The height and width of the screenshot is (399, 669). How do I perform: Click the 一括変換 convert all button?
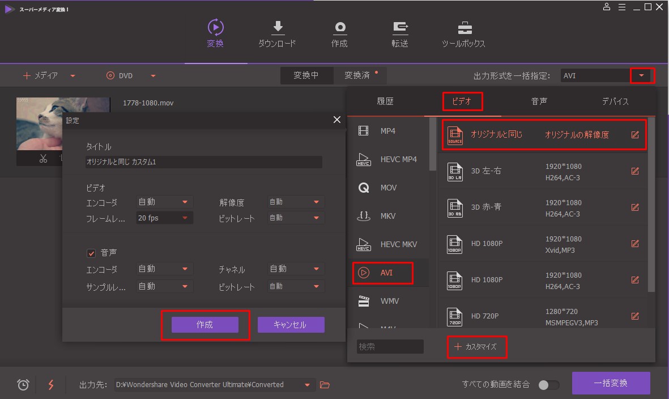click(x=611, y=383)
